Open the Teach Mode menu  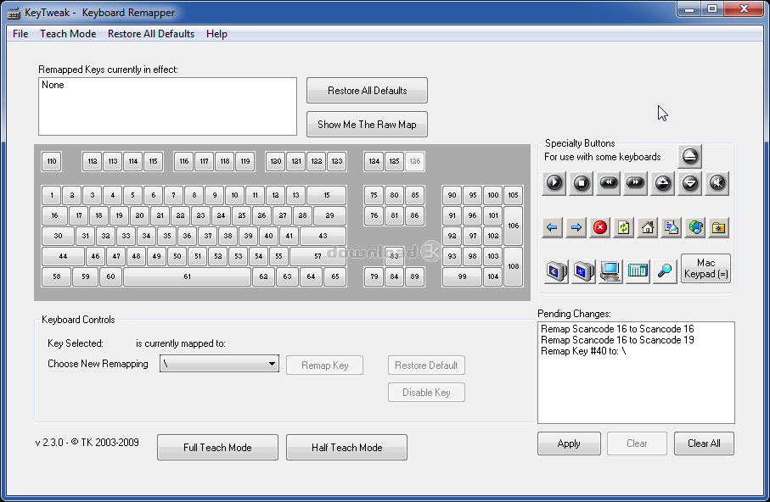[68, 34]
